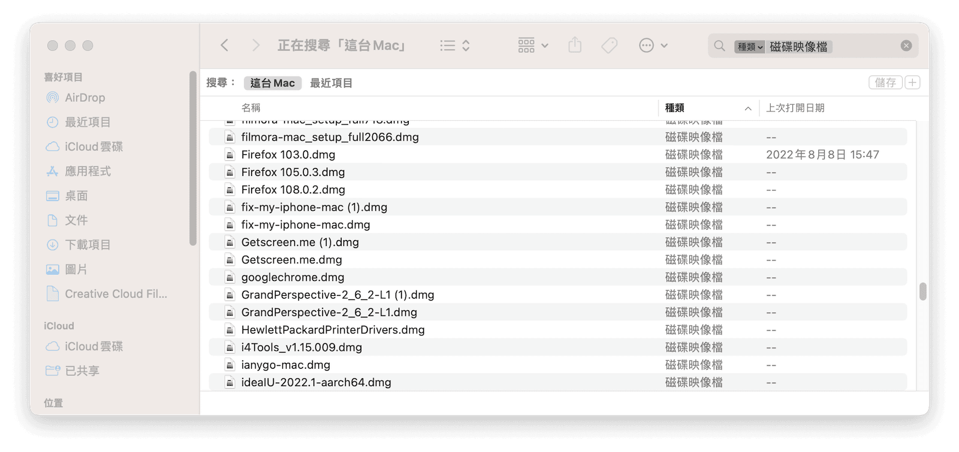Click the Share toolbar icon
Screen dimensions: 959x452
[x=575, y=45]
